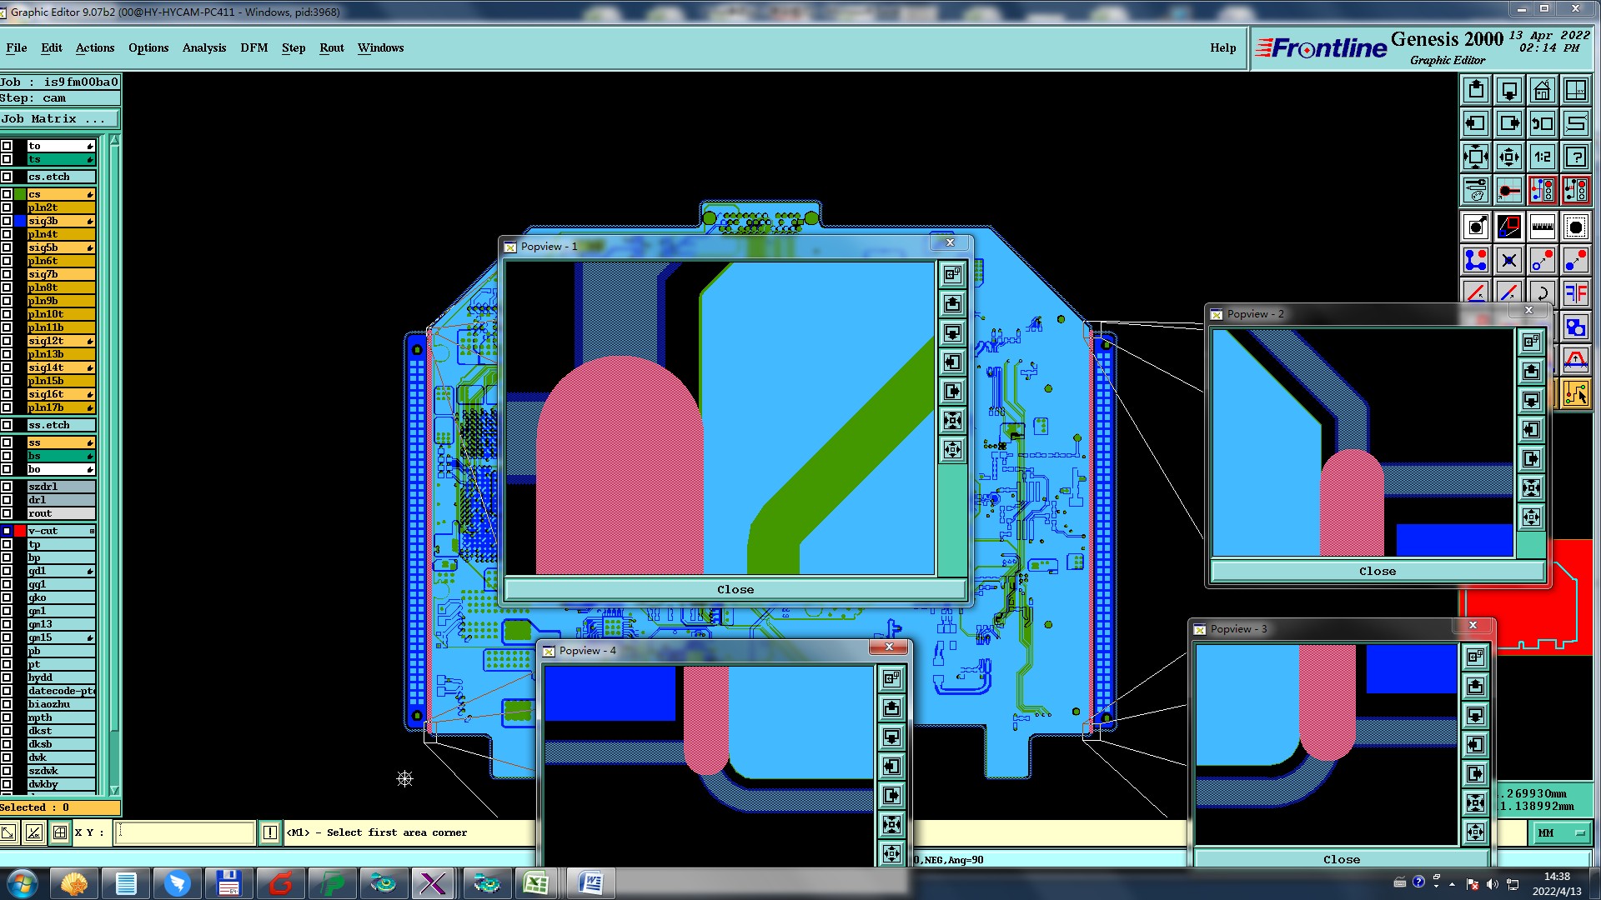Click the wrench tools settings icon
Screen dimensions: 1601x900
pyautogui.click(x=1475, y=191)
